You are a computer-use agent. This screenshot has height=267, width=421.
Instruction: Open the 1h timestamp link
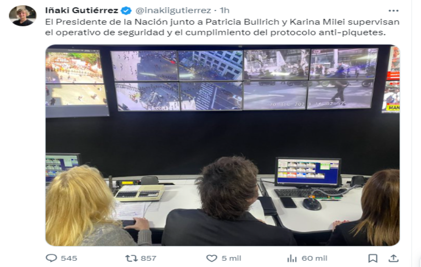pyautogui.click(x=225, y=11)
